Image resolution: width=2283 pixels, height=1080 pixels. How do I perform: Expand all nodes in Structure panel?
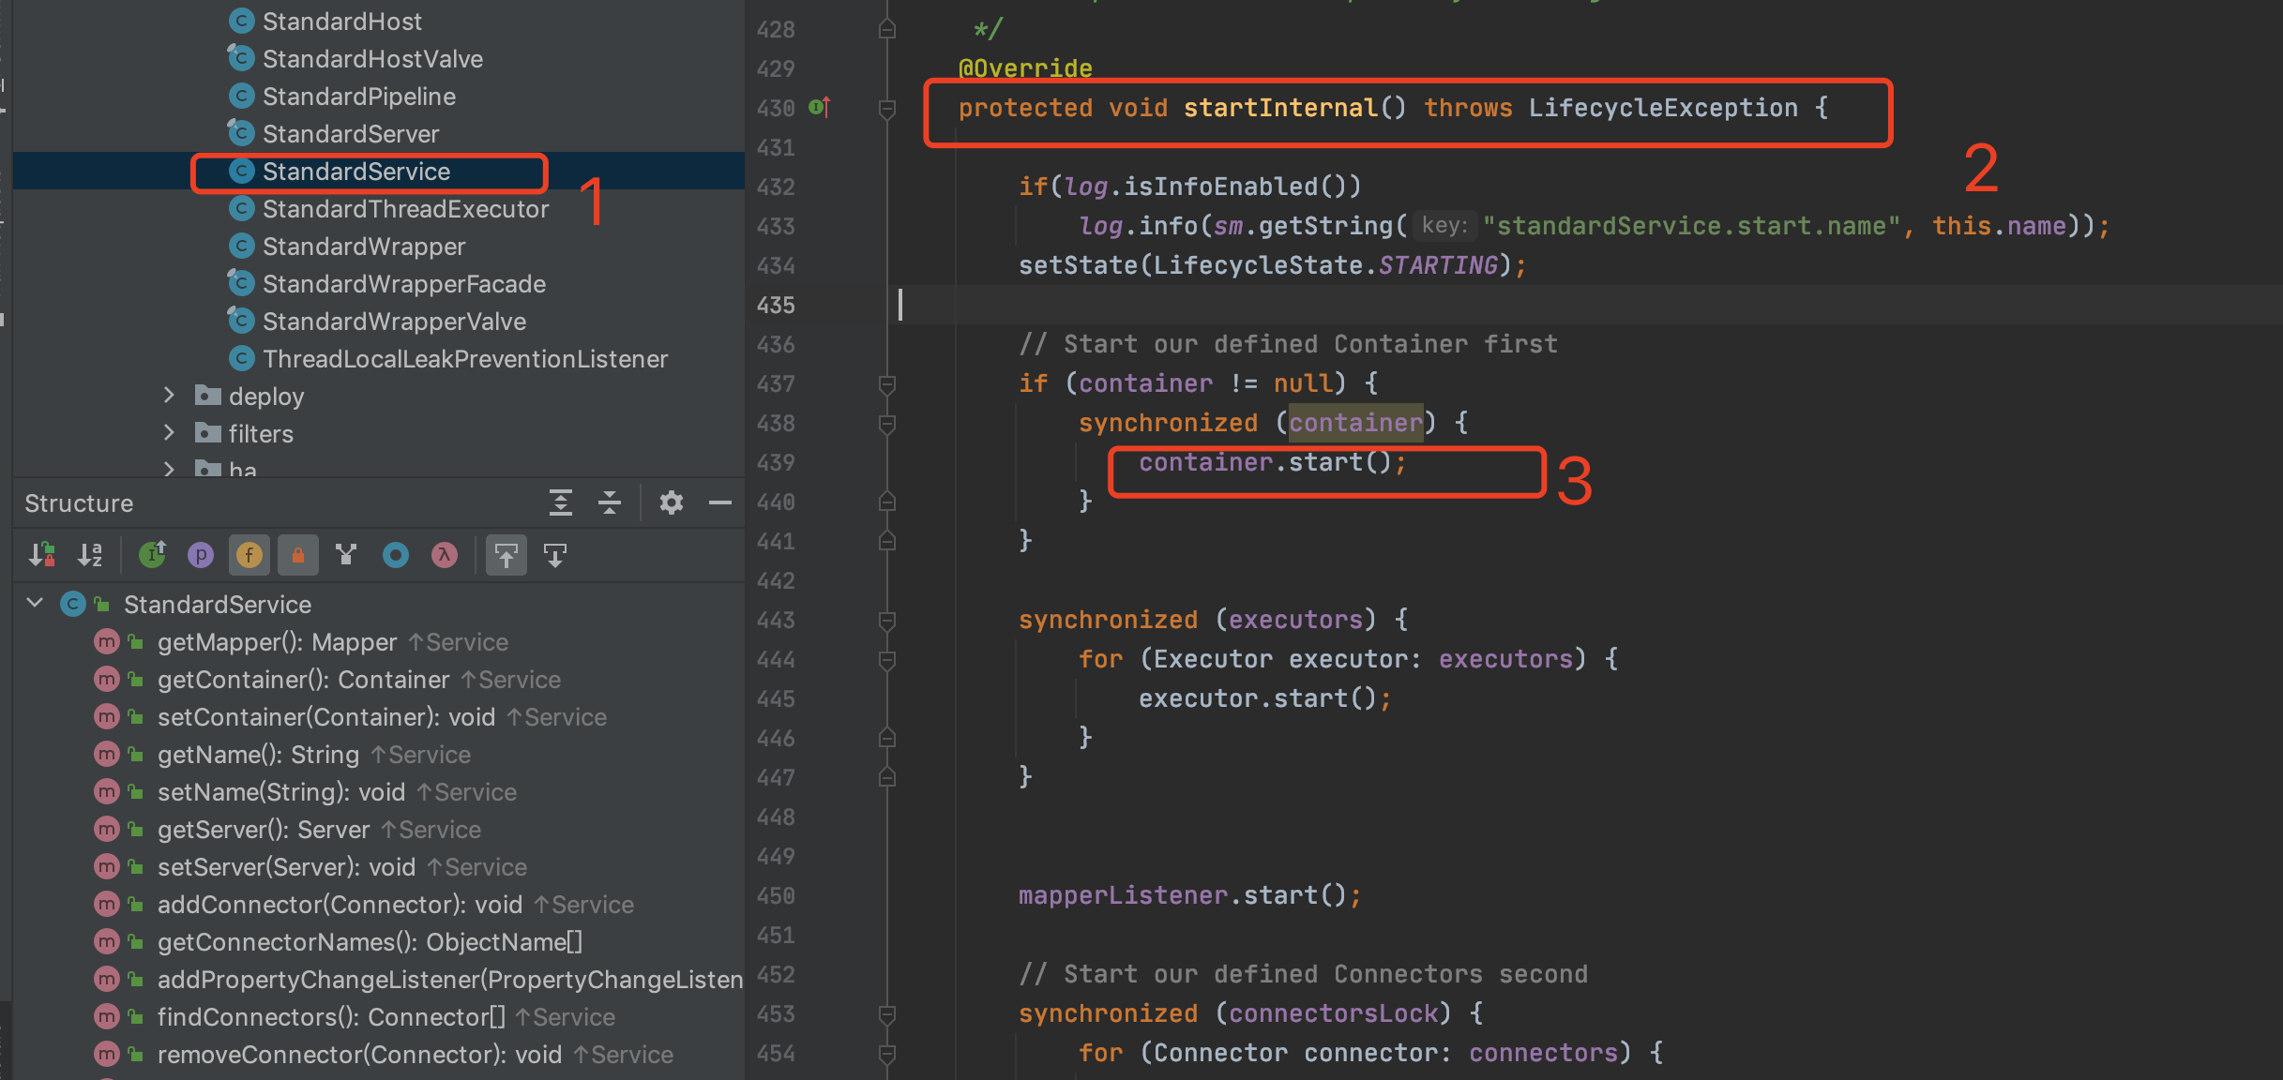pos(561,503)
